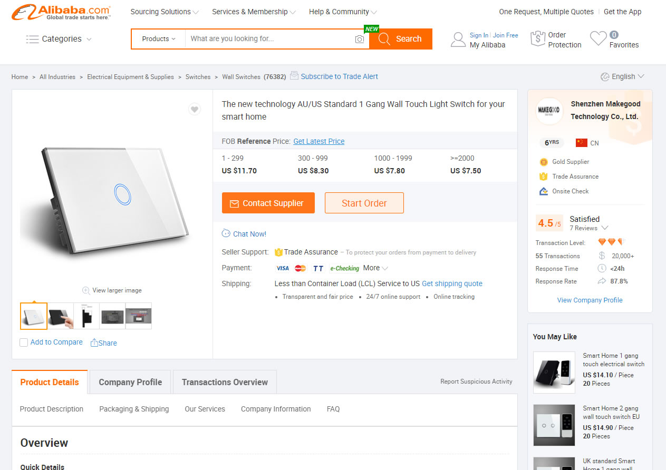This screenshot has height=470, width=666.
Task: Switch to the Company Profile tab
Action: pyautogui.click(x=130, y=382)
